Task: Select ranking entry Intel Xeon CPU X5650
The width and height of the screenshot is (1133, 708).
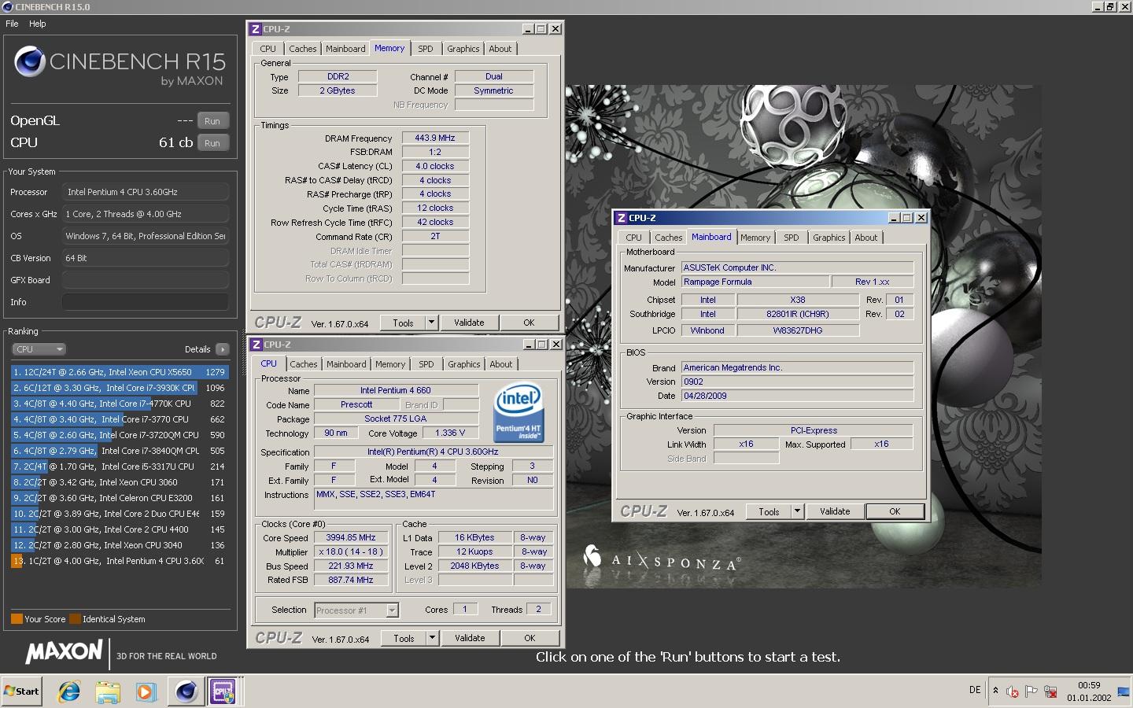Action: pyautogui.click(x=119, y=372)
